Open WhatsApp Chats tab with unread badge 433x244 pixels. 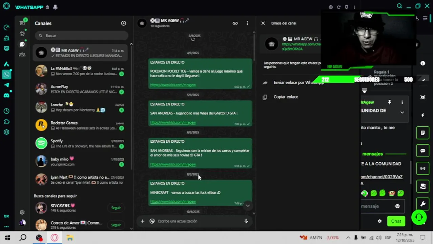pyautogui.click(x=22, y=23)
